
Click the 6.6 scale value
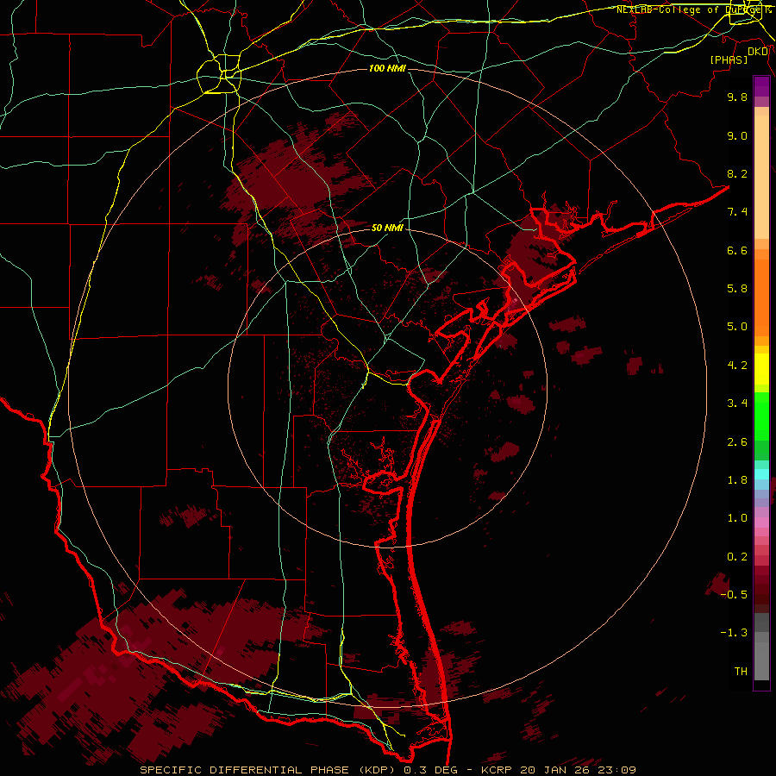pos(737,250)
